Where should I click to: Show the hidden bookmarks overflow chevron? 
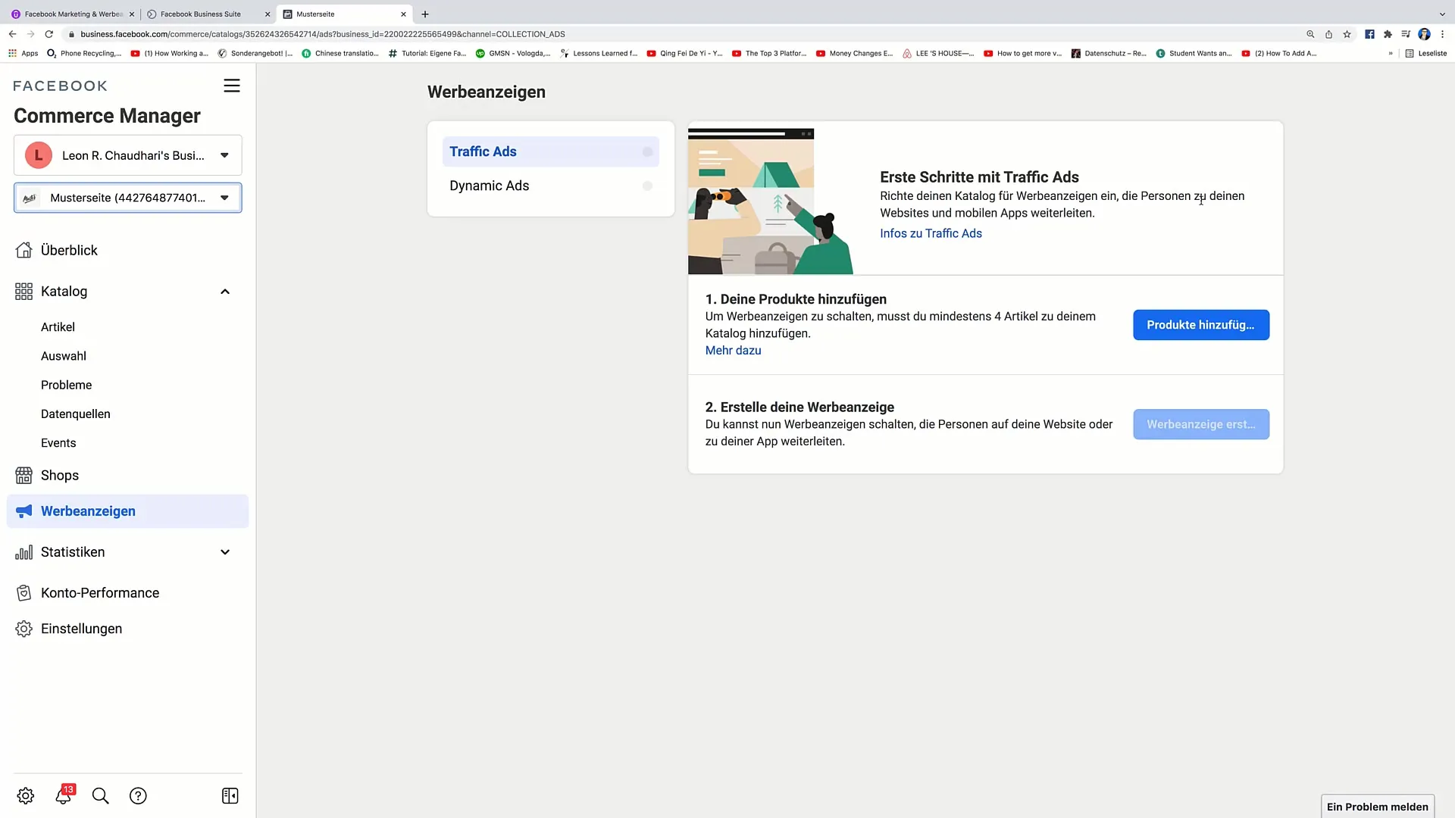[1391, 53]
